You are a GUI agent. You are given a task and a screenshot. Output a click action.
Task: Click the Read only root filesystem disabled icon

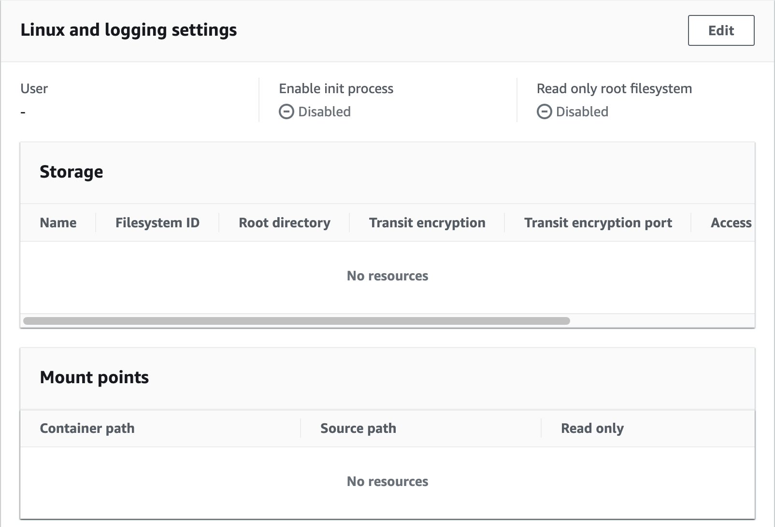544,112
